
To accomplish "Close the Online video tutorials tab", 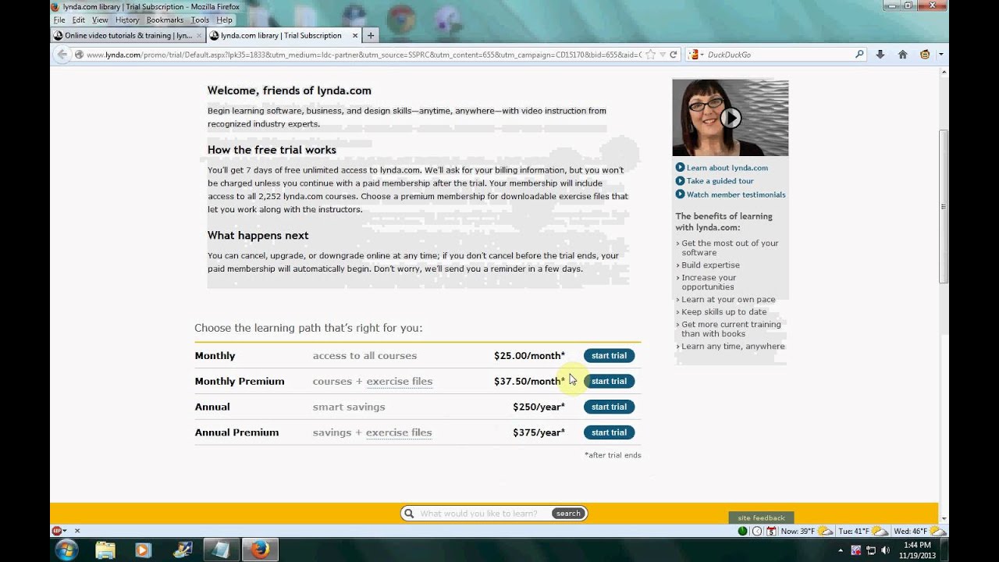I will point(199,35).
